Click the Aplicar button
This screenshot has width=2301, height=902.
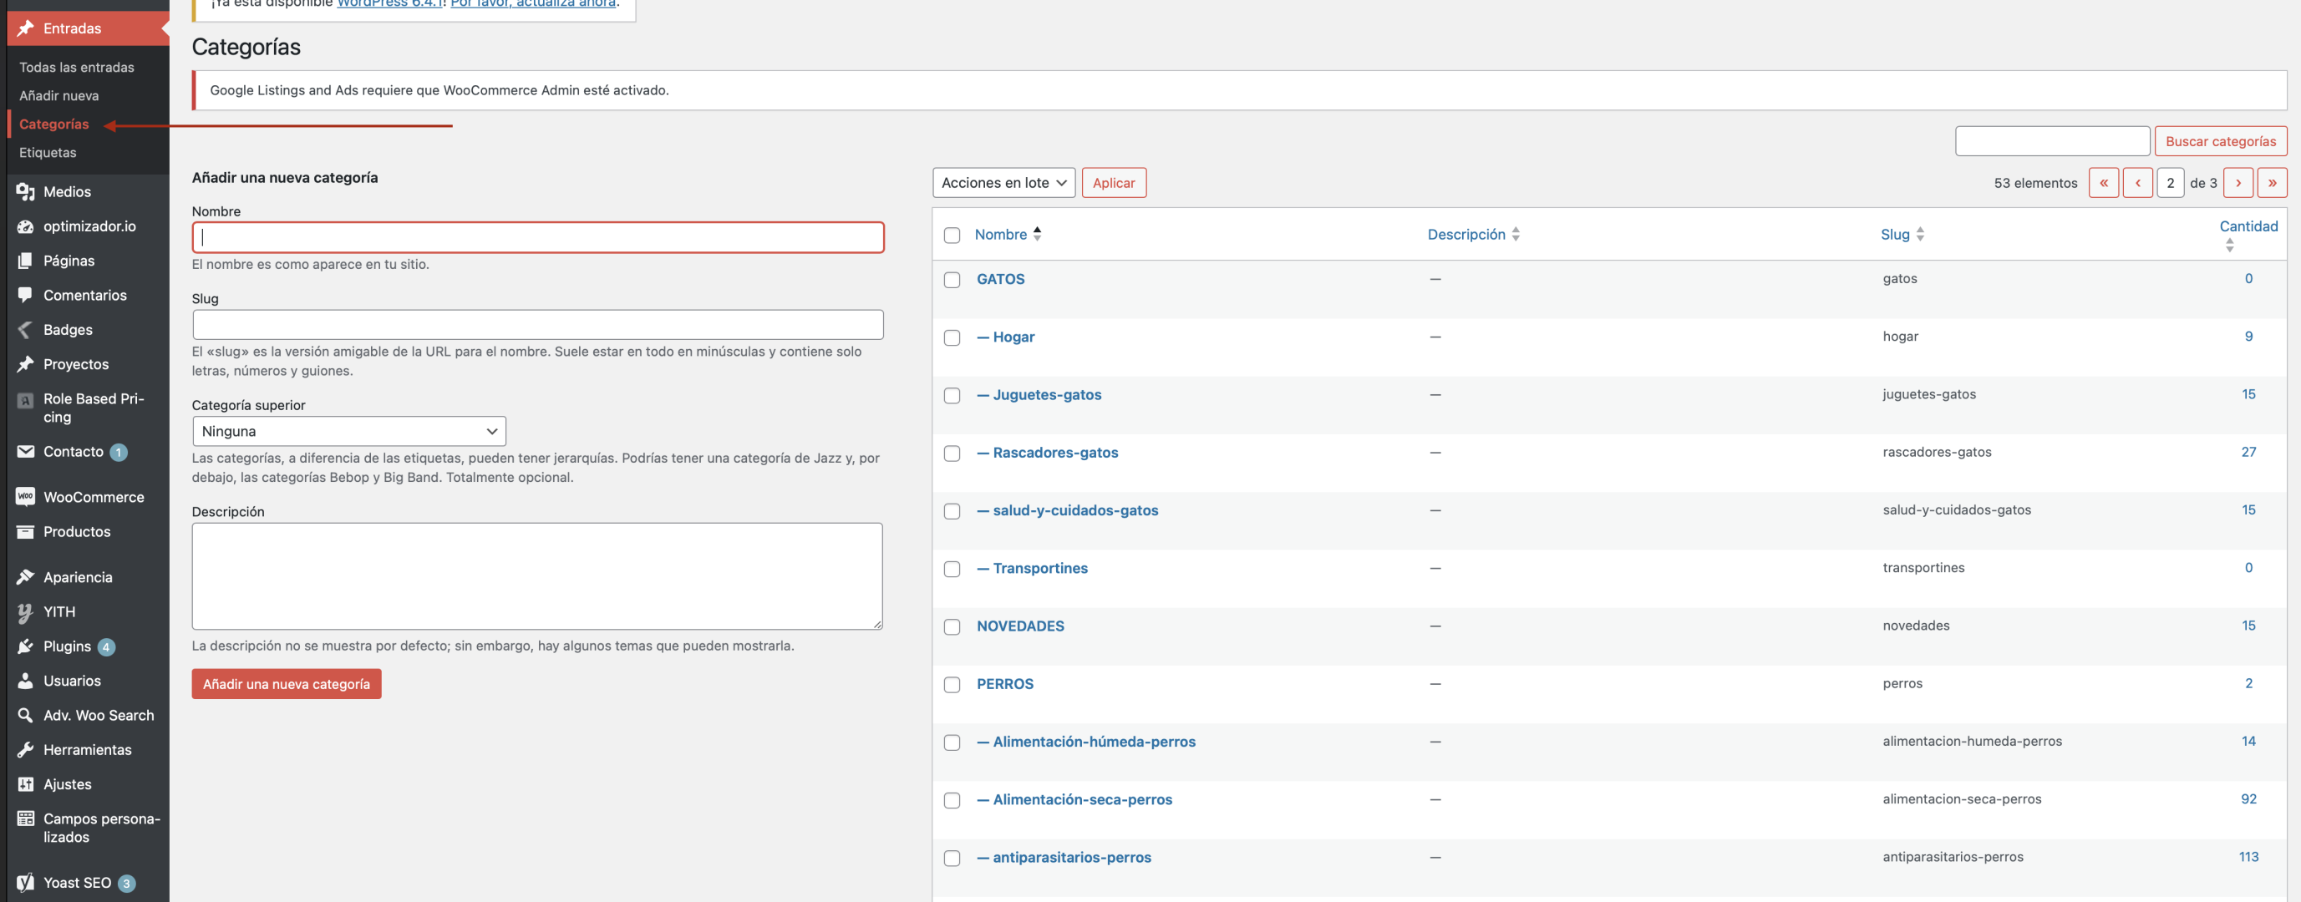coord(1114,183)
